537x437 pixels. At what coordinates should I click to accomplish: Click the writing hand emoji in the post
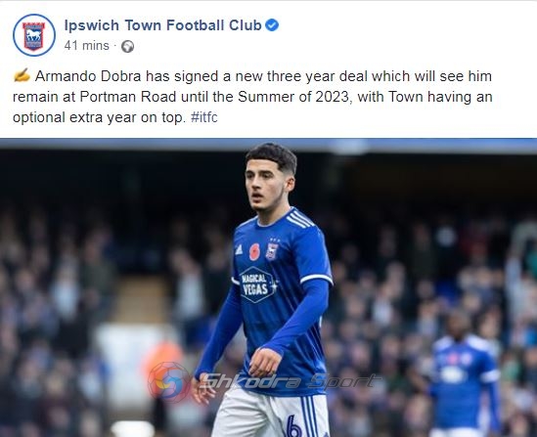22,75
